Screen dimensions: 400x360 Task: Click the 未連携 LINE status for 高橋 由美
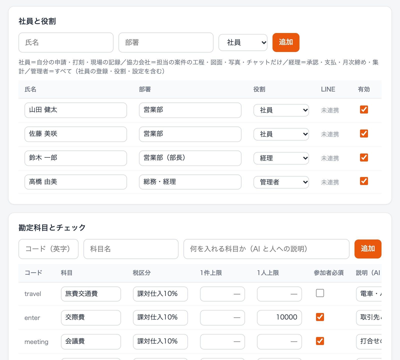tap(330, 182)
